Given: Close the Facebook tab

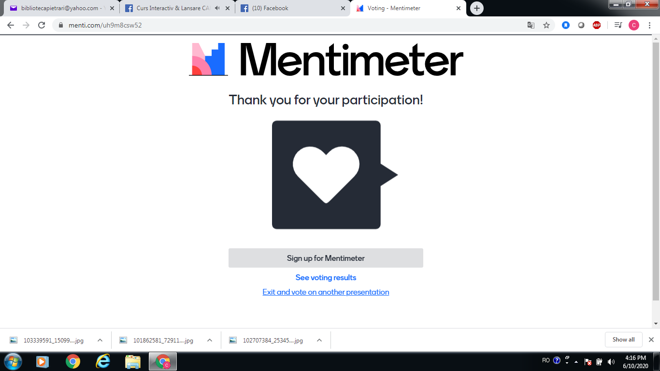Looking at the screenshot, I should click(343, 8).
